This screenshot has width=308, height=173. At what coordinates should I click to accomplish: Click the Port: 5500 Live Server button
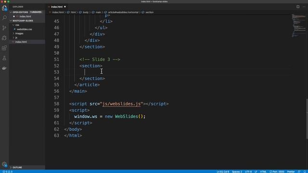277,172
